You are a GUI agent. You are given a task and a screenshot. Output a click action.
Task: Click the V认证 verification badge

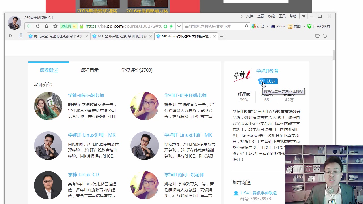point(268,81)
